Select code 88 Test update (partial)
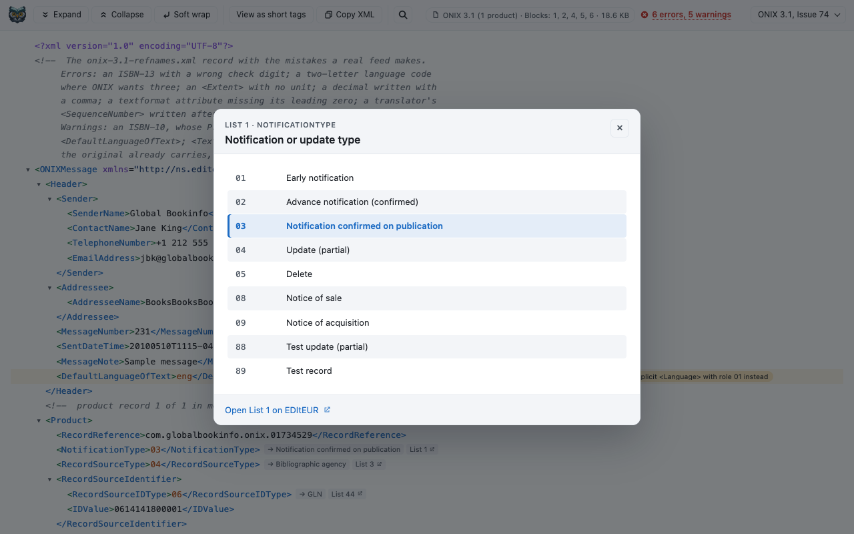The height and width of the screenshot is (534, 854). pos(427,347)
